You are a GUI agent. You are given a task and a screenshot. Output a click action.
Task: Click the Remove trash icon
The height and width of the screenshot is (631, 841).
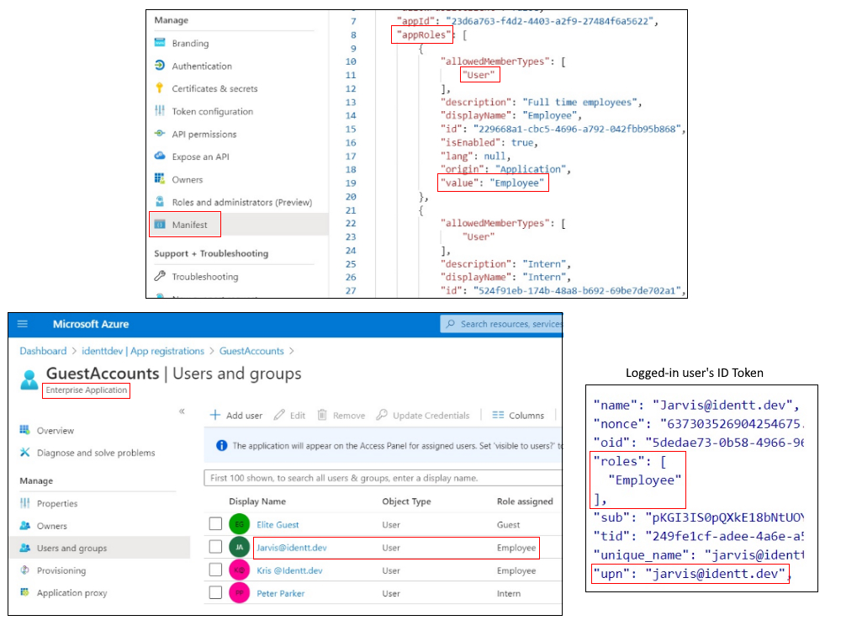pos(322,415)
